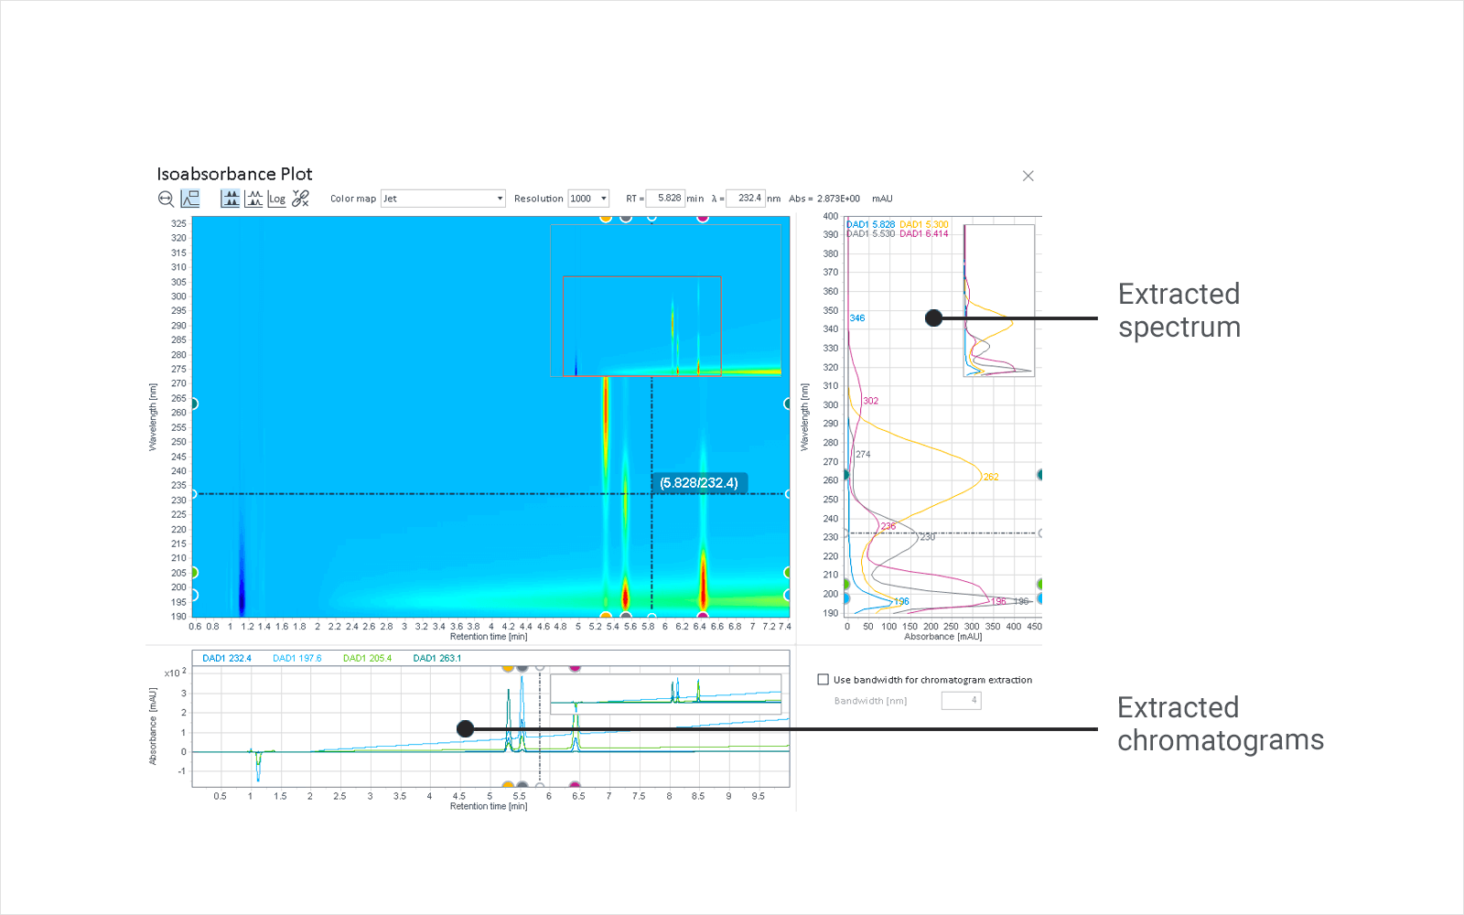Image resolution: width=1464 pixels, height=915 pixels.
Task: Click the wavelength λ input field
Action: pyautogui.click(x=746, y=199)
